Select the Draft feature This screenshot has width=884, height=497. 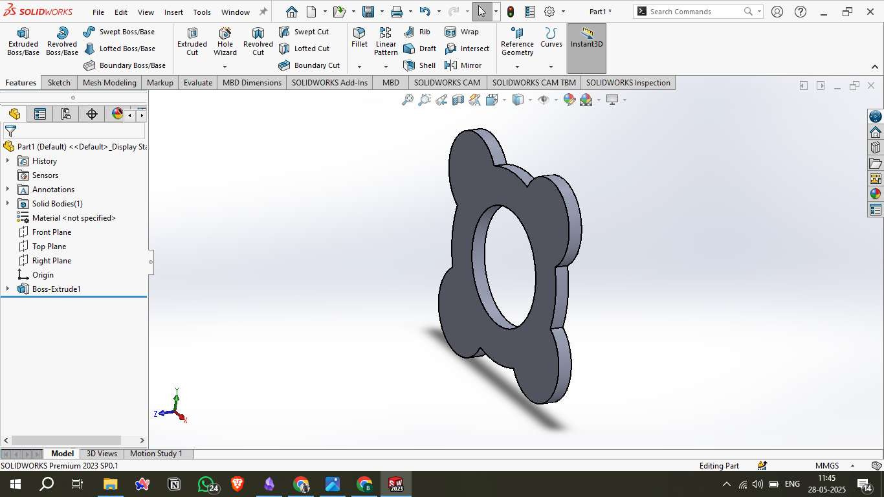click(419, 49)
